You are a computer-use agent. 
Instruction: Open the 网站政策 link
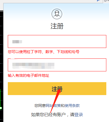53,106
